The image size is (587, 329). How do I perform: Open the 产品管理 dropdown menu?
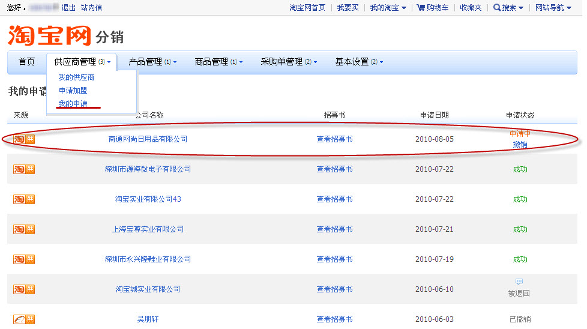click(152, 62)
